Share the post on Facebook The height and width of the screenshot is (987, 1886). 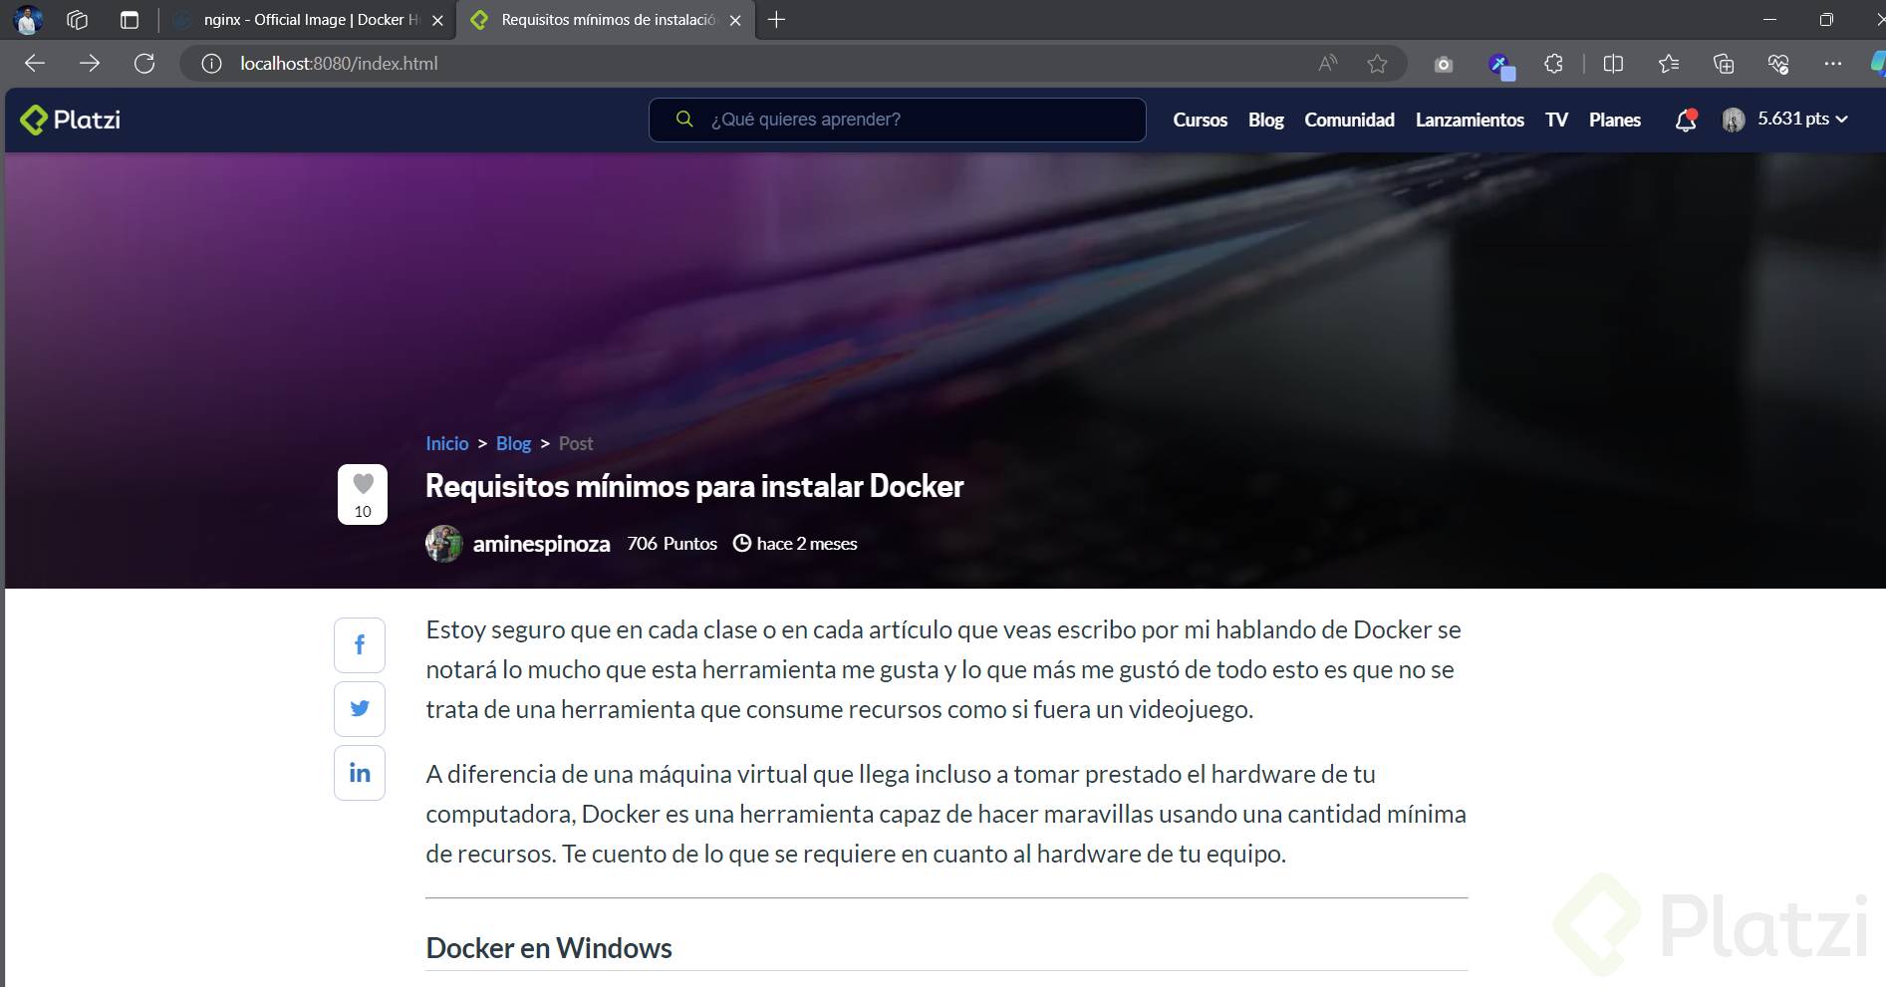coord(360,645)
